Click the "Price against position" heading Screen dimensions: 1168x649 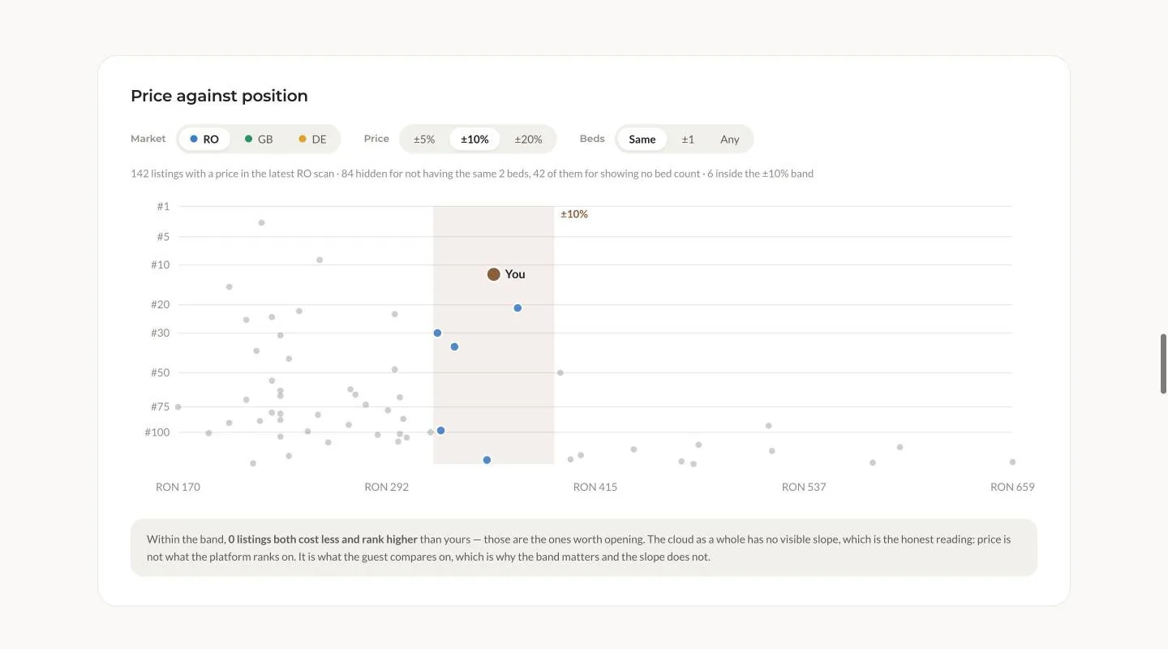(x=219, y=96)
